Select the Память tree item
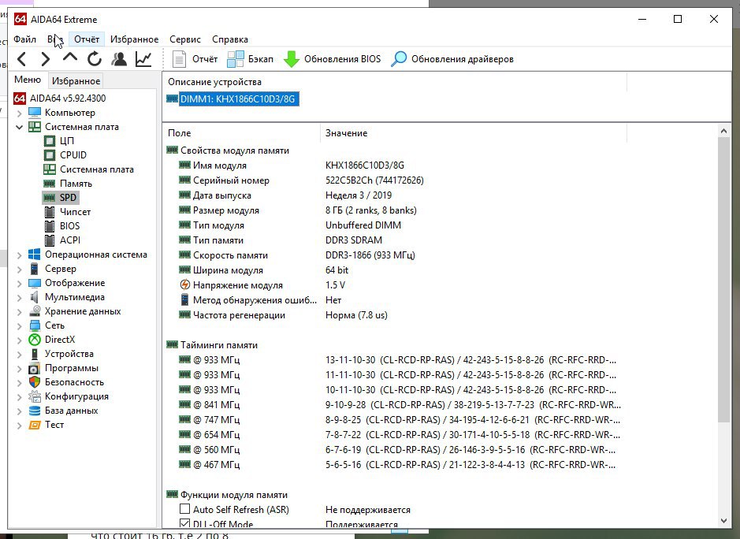Image resolution: width=740 pixels, height=539 pixels. (76, 183)
